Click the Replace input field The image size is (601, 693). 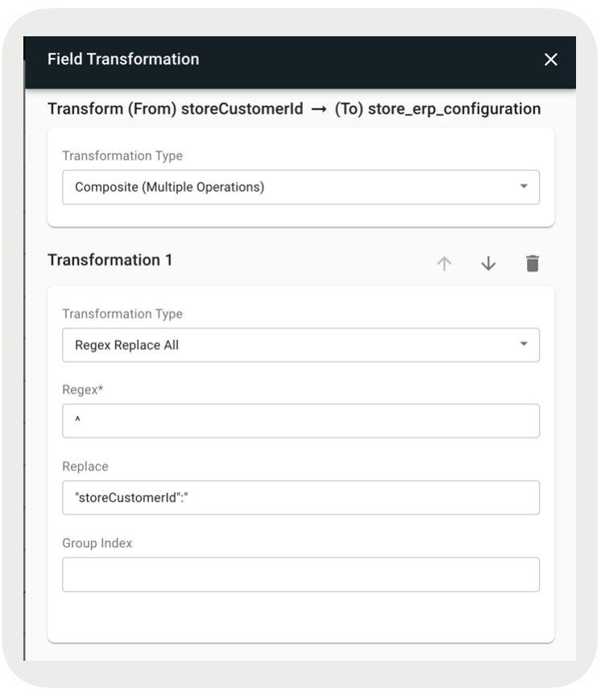300,498
